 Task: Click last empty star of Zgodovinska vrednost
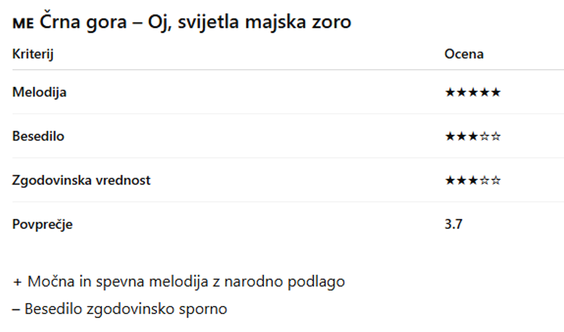click(496, 181)
